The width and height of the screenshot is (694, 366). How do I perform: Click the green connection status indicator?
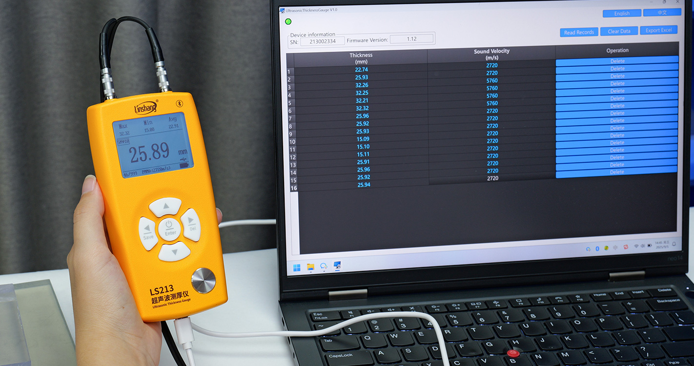click(x=288, y=21)
